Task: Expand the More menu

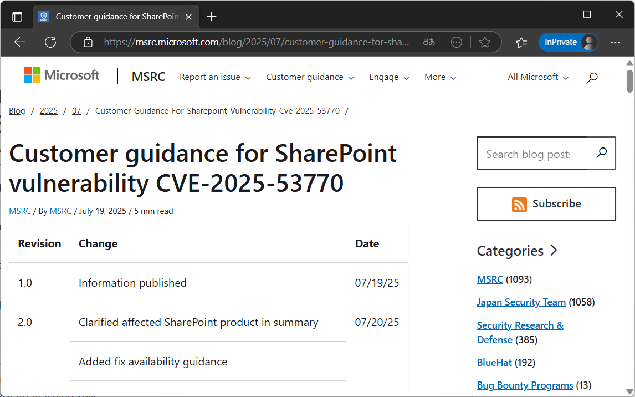Action: 440,77
